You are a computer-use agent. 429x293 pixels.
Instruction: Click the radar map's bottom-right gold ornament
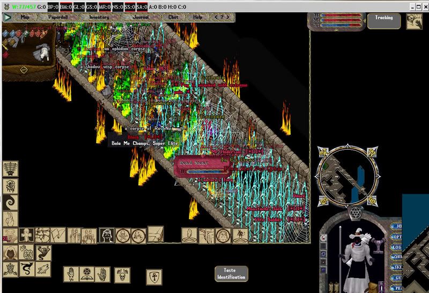(372, 201)
